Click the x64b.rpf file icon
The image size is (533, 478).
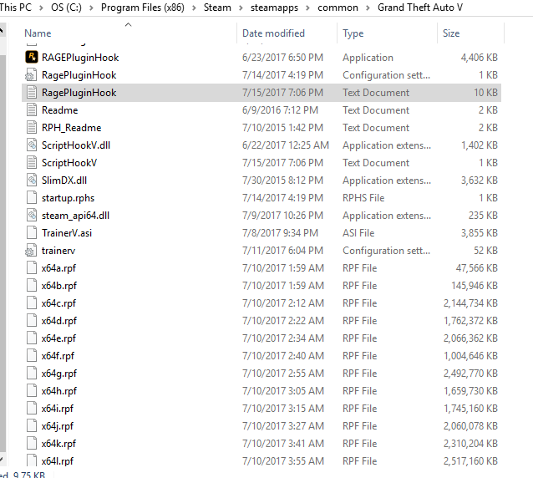(x=32, y=286)
